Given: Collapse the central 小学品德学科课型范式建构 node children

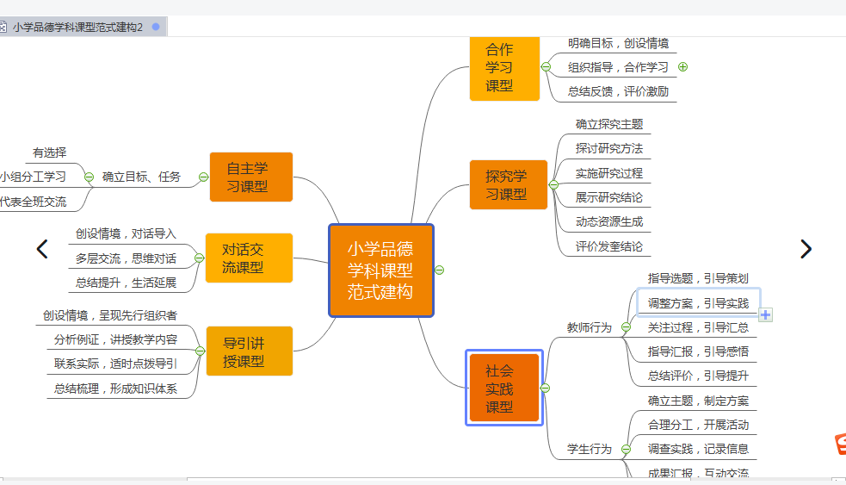Looking at the screenshot, I should [440, 270].
